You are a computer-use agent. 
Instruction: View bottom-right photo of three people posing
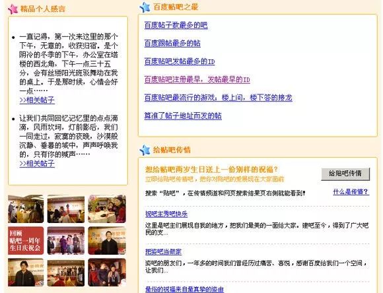point(107,273)
